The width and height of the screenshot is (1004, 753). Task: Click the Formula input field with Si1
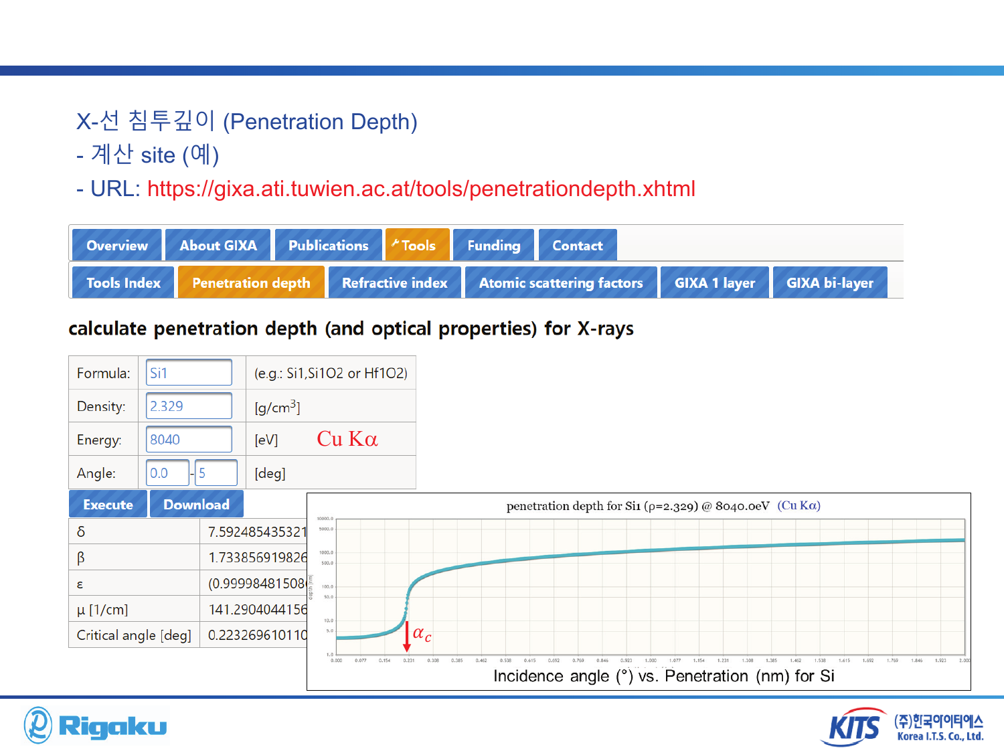click(x=189, y=373)
